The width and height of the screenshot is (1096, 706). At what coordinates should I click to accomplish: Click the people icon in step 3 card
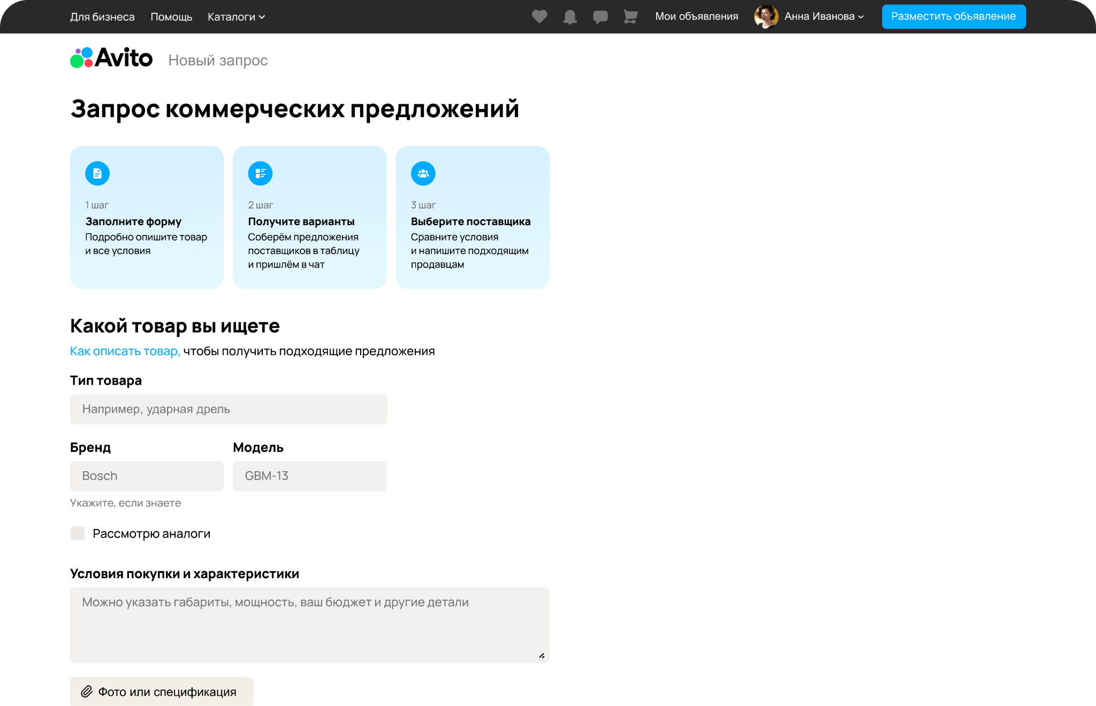423,173
